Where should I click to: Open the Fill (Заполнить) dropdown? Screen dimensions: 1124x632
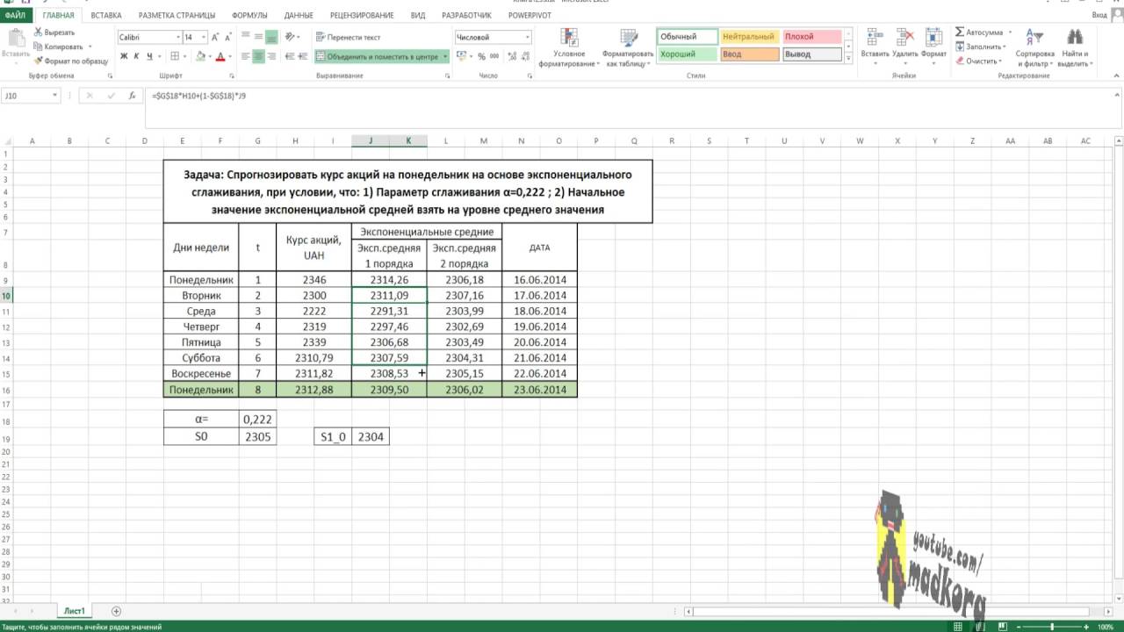click(x=980, y=47)
